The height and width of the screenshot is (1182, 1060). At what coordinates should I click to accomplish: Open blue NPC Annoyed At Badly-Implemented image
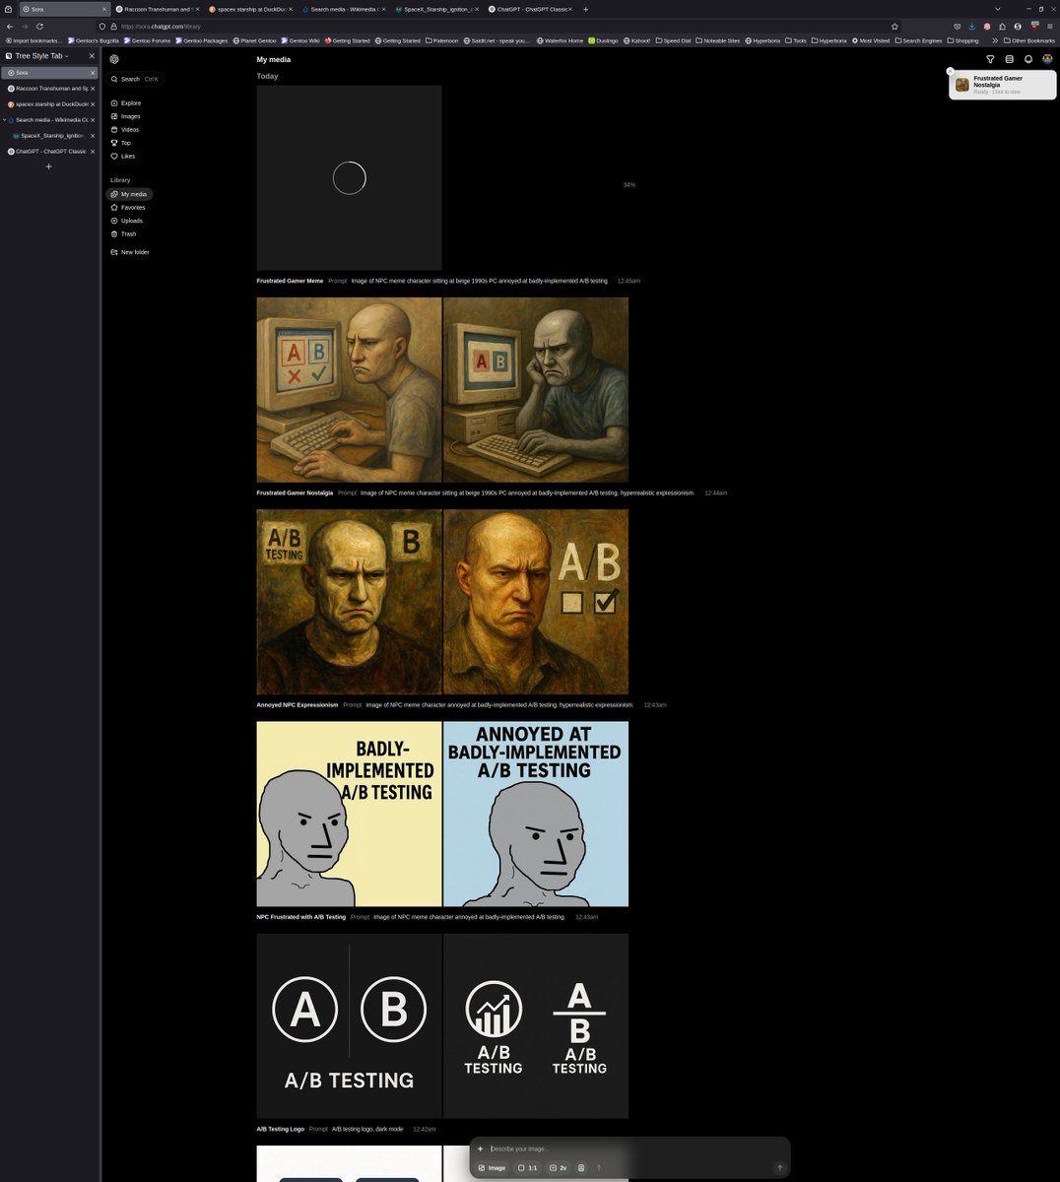coord(536,814)
